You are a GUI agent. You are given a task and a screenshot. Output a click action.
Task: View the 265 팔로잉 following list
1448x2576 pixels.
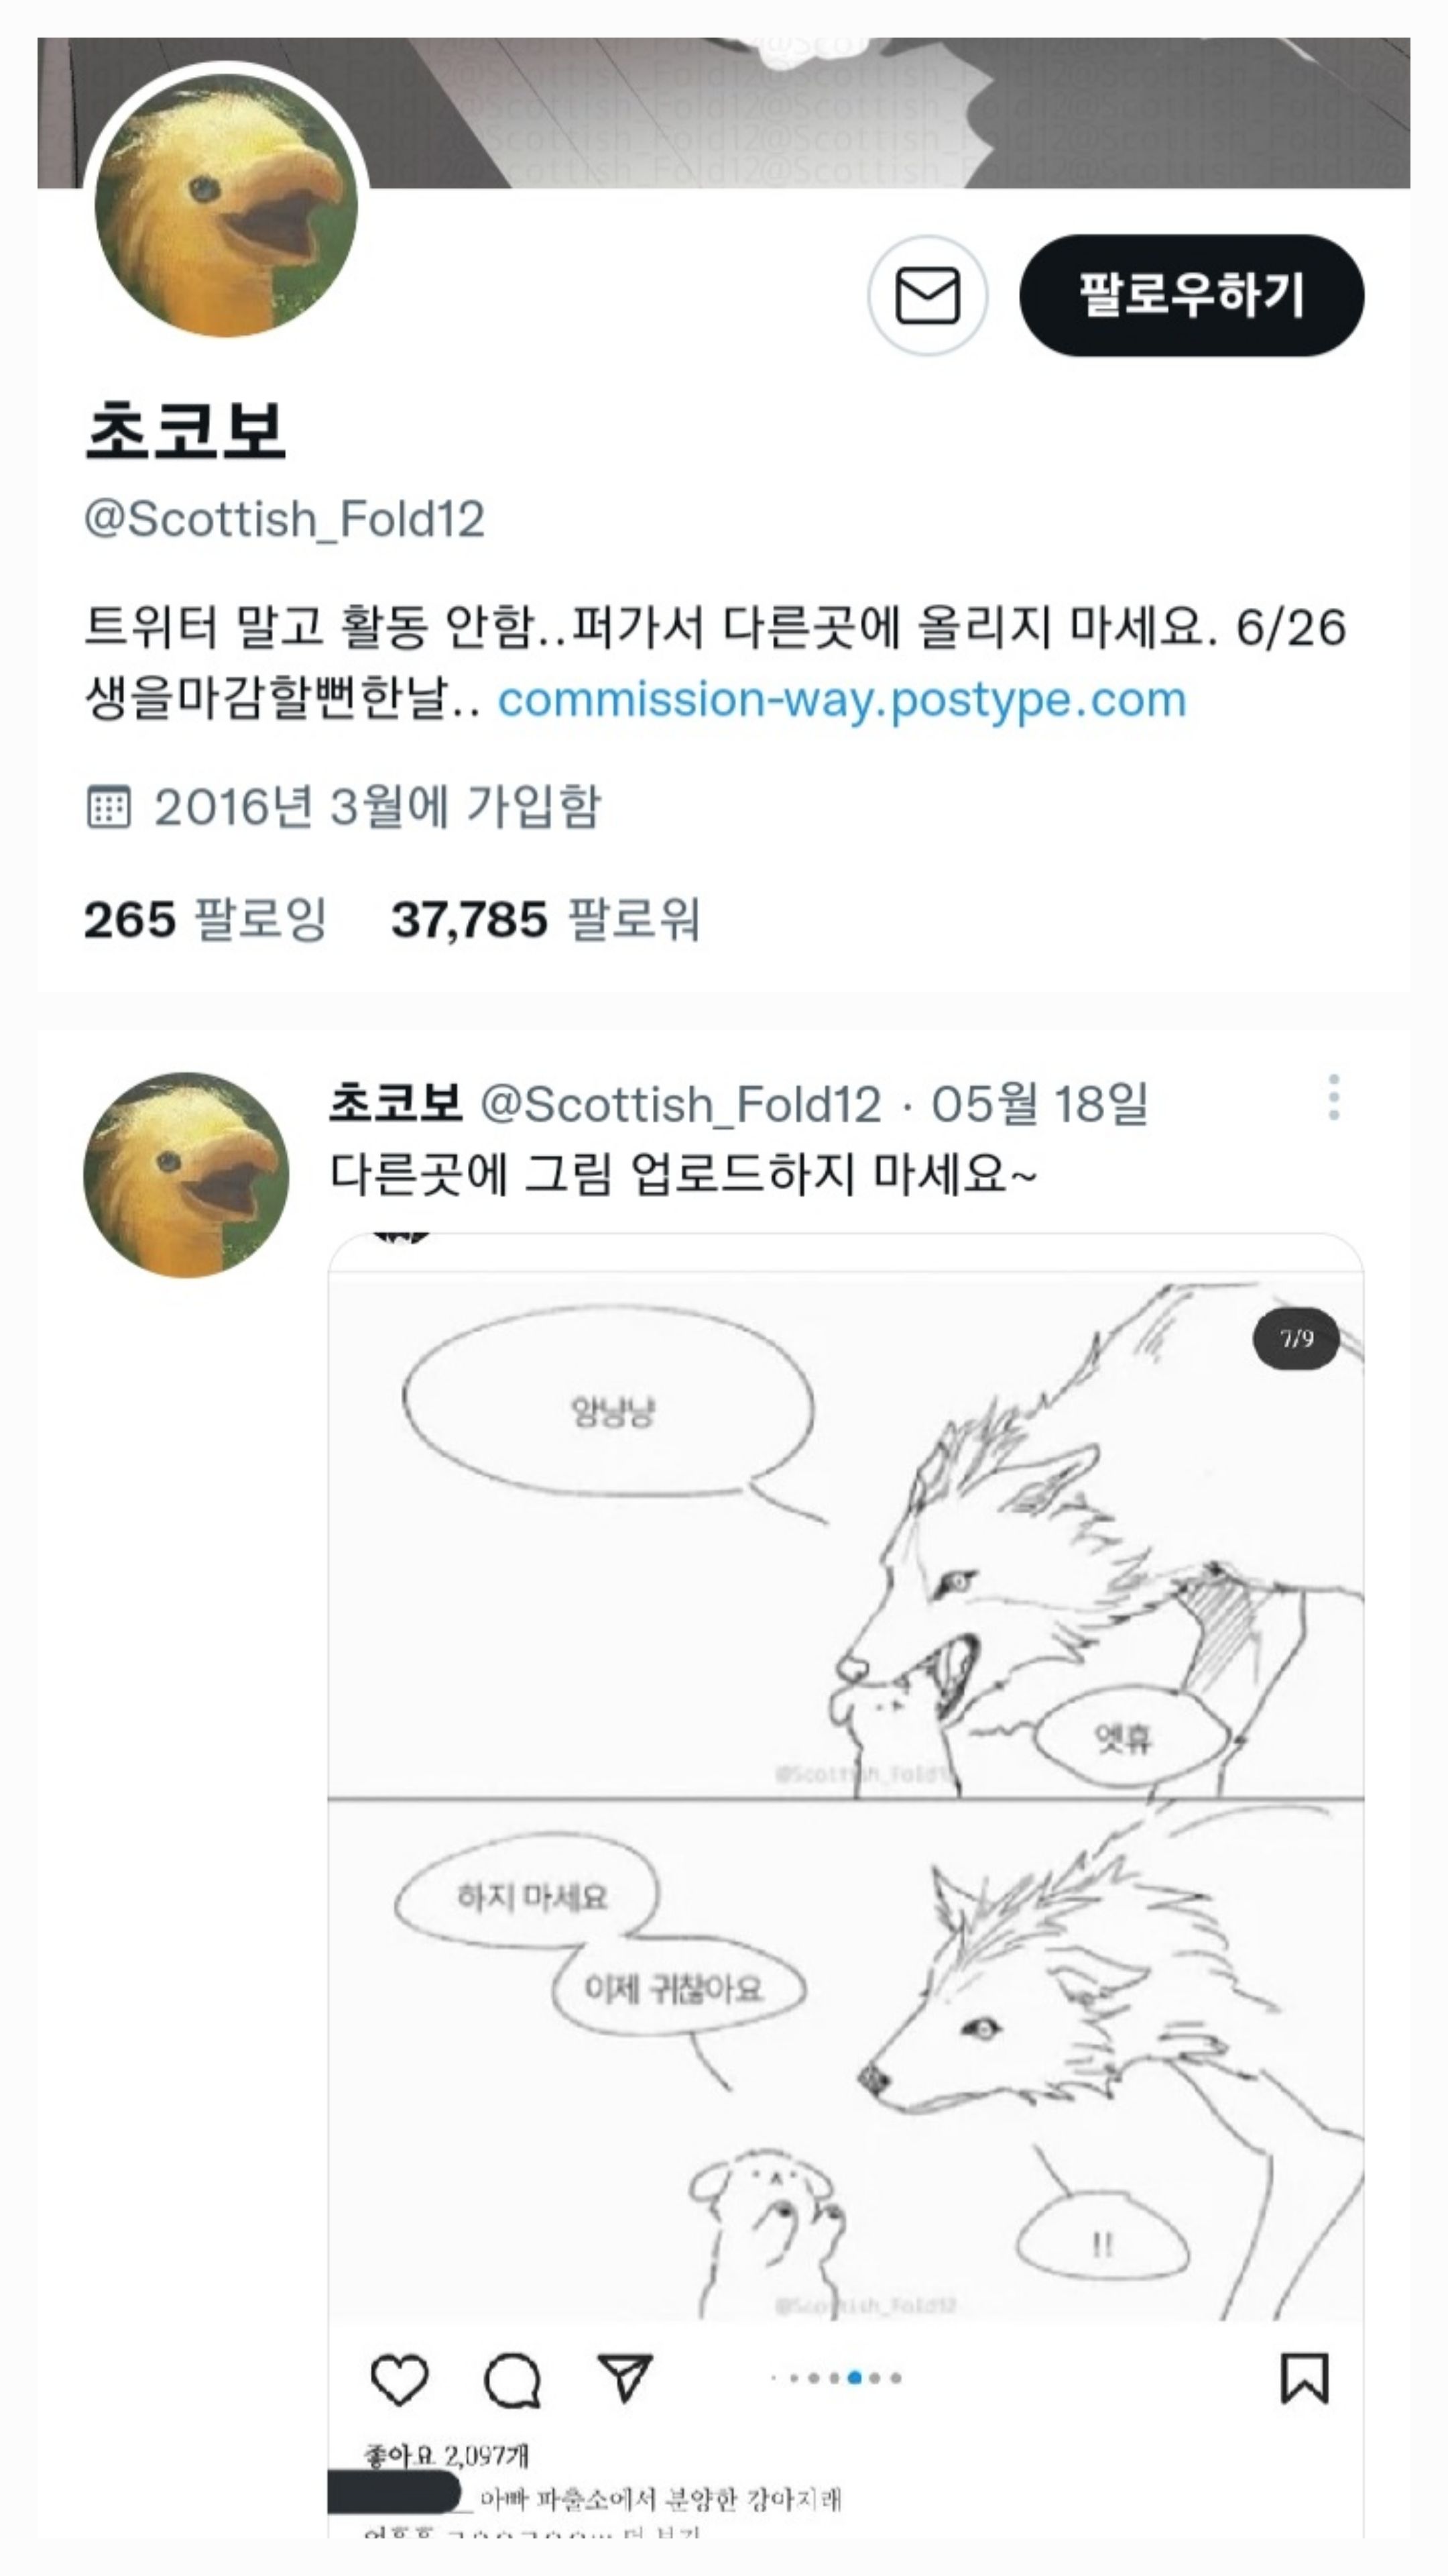click(206, 919)
